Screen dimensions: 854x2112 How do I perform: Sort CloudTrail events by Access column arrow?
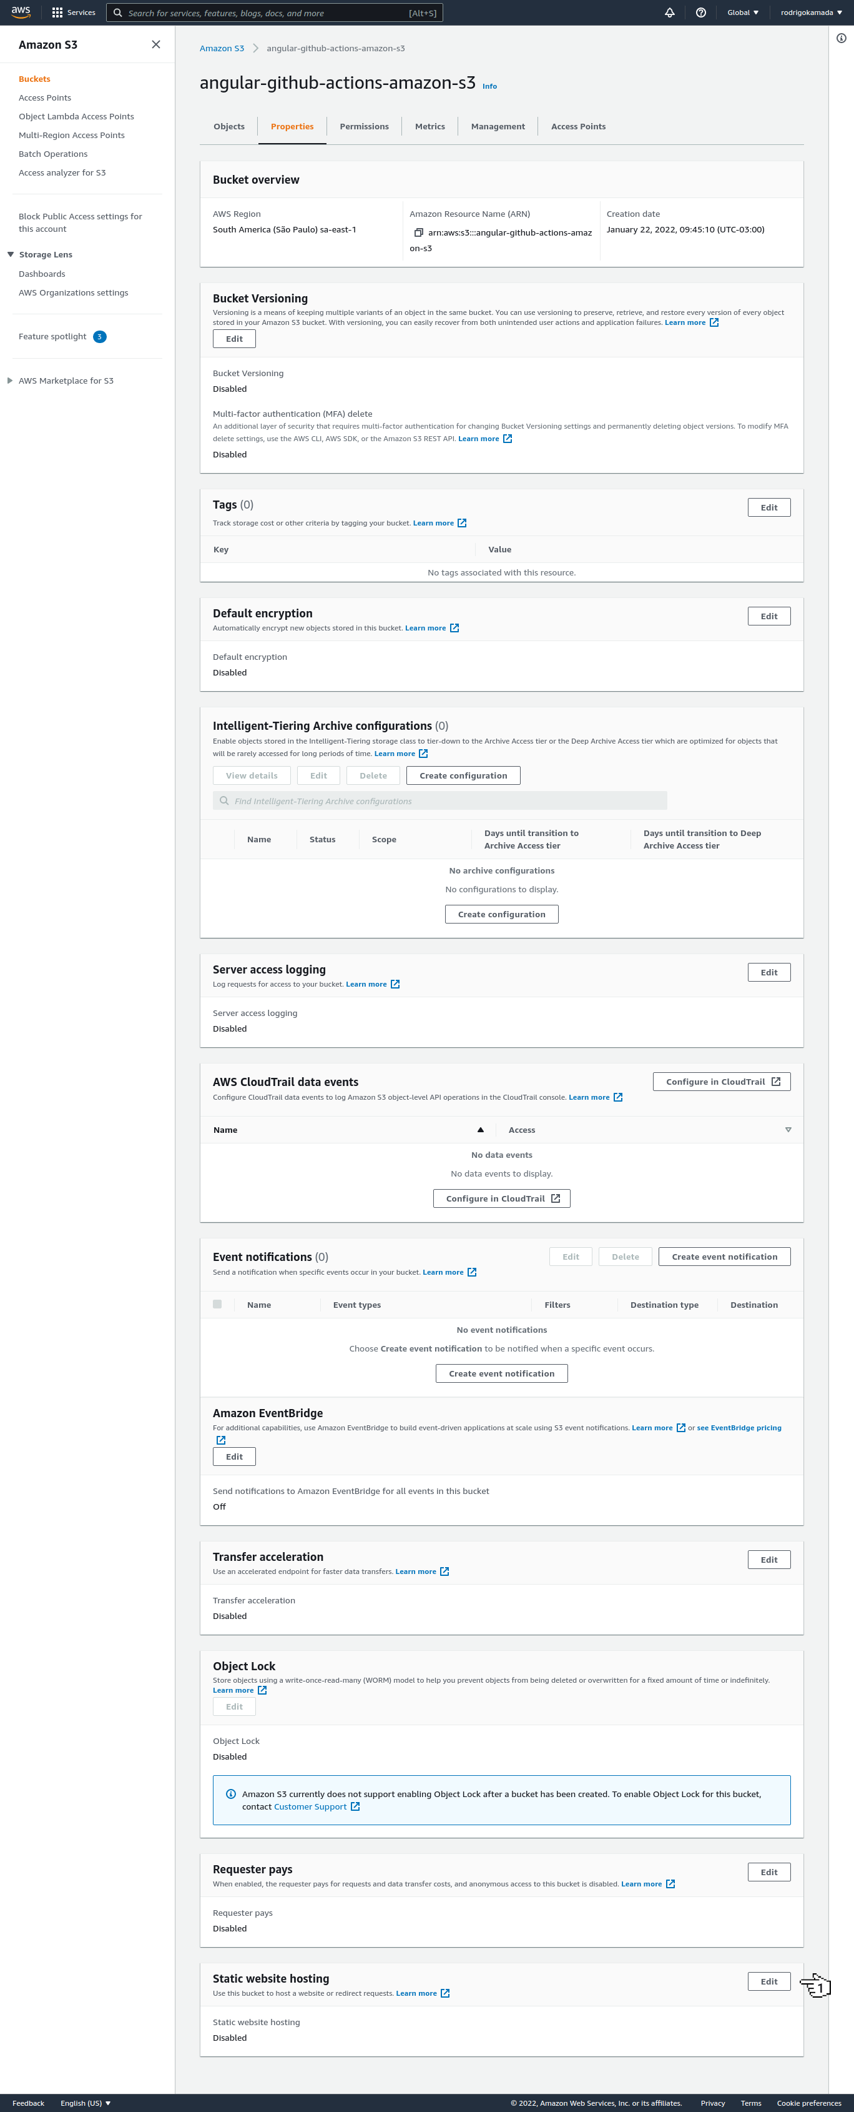coord(788,1130)
